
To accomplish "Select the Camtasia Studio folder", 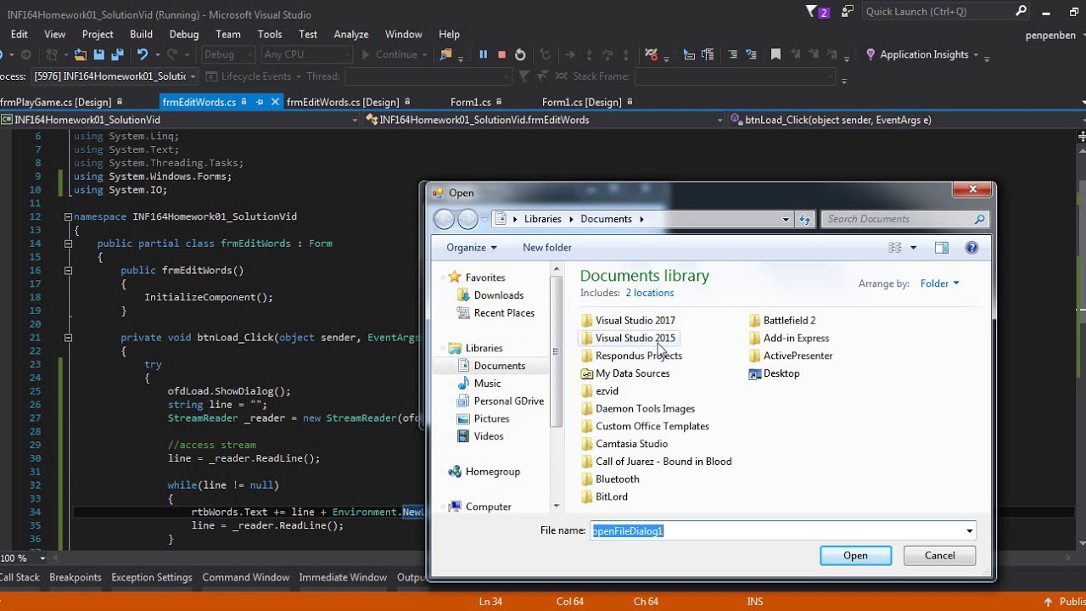I will (624, 444).
